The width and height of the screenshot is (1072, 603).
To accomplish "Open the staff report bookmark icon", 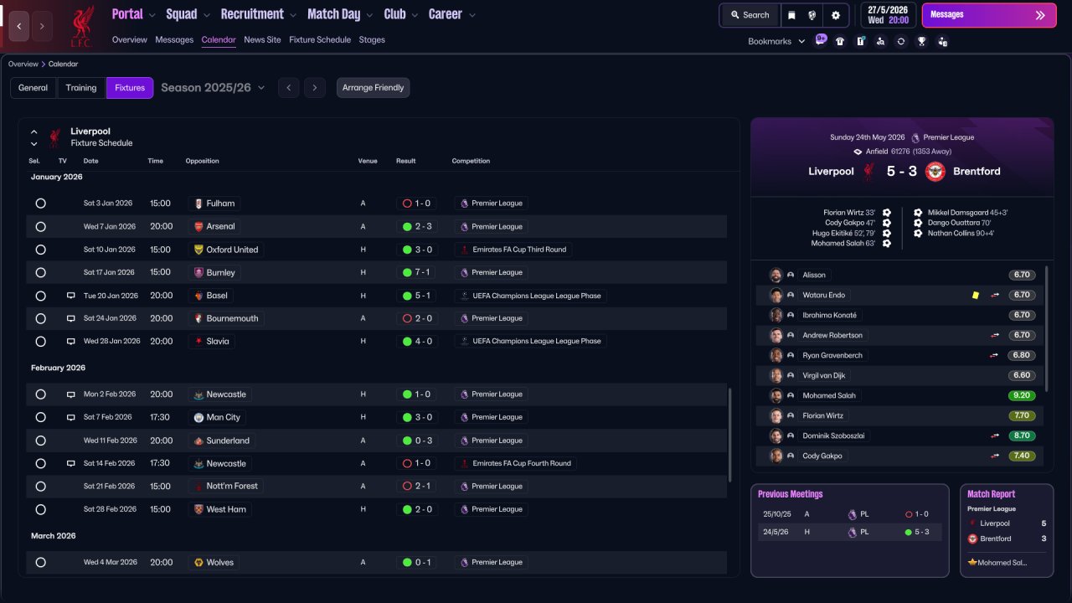I will click(942, 41).
